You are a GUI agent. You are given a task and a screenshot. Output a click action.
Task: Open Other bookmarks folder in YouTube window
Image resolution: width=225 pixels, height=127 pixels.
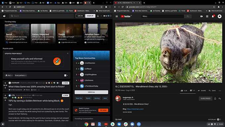(215, 11)
